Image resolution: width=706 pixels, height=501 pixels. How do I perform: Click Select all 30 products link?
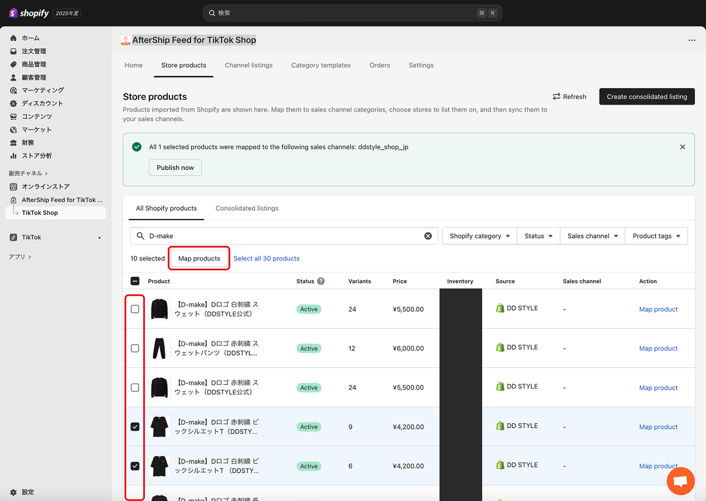(x=267, y=258)
